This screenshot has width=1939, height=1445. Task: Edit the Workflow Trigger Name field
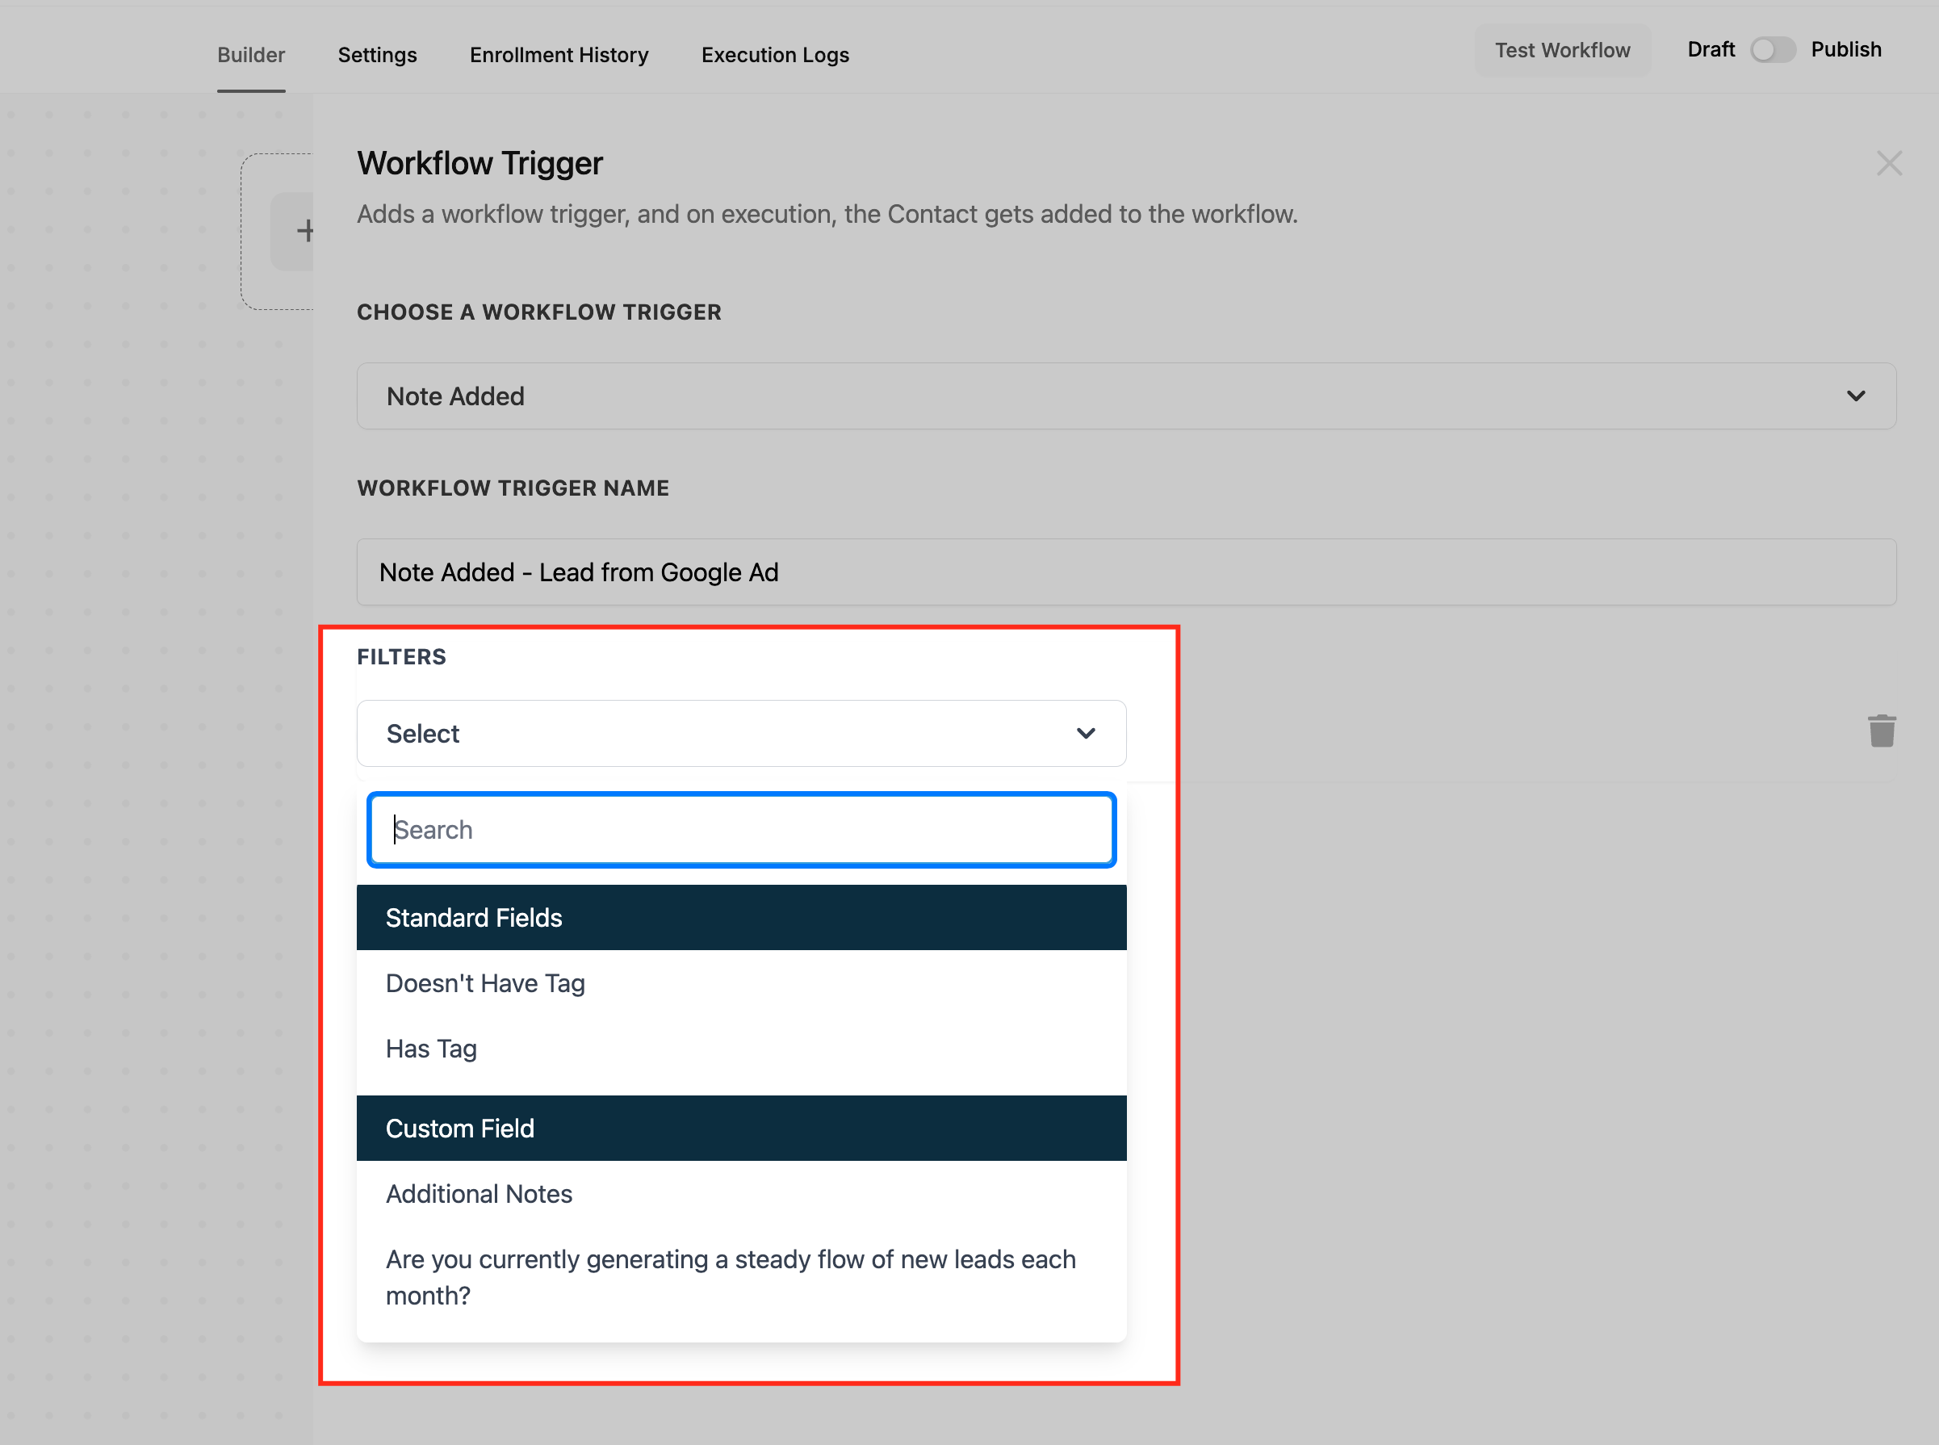(1124, 572)
